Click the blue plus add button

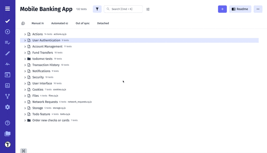222,9
